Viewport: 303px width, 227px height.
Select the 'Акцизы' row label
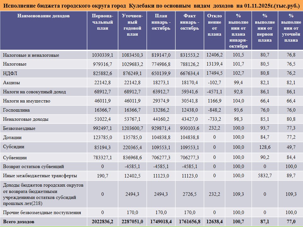pos(11,83)
